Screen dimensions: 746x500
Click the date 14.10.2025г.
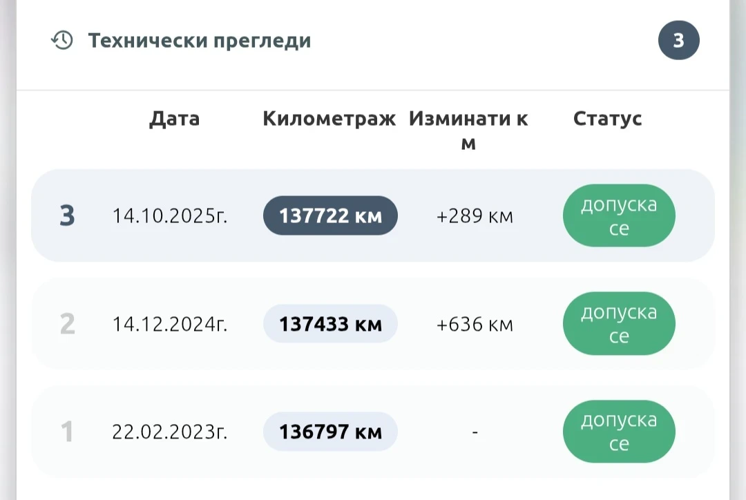tap(170, 216)
